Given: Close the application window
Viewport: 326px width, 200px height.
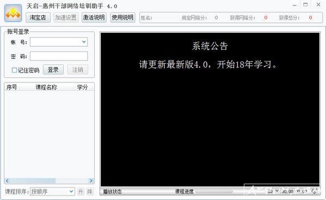Looking at the screenshot, I should (318, 4).
